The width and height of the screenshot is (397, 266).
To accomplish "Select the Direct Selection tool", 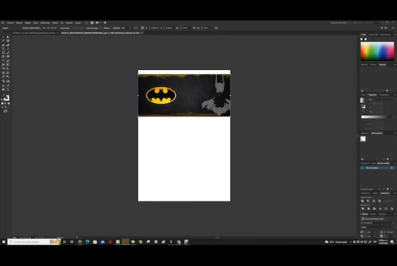I will (x=7, y=37).
